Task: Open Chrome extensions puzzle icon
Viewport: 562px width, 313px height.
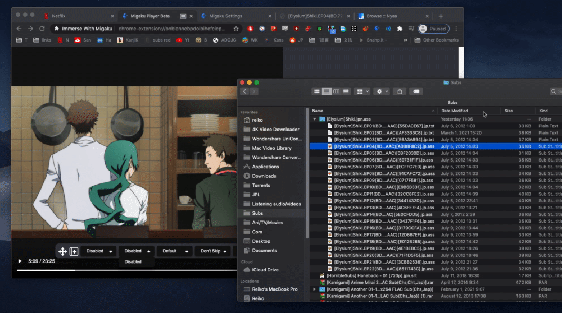Action: (400, 29)
